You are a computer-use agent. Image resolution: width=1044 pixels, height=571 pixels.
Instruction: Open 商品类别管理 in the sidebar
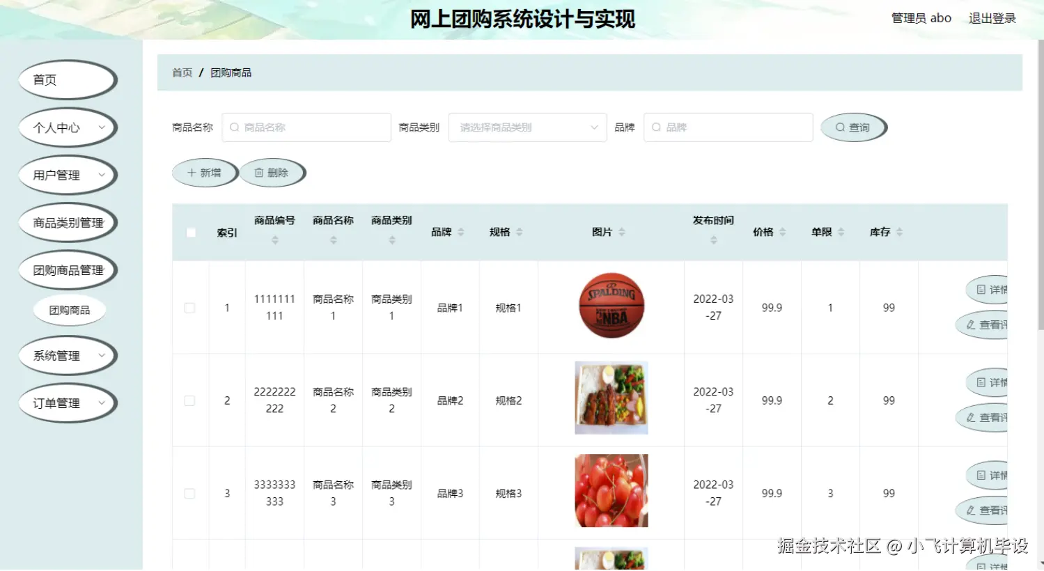(68, 223)
